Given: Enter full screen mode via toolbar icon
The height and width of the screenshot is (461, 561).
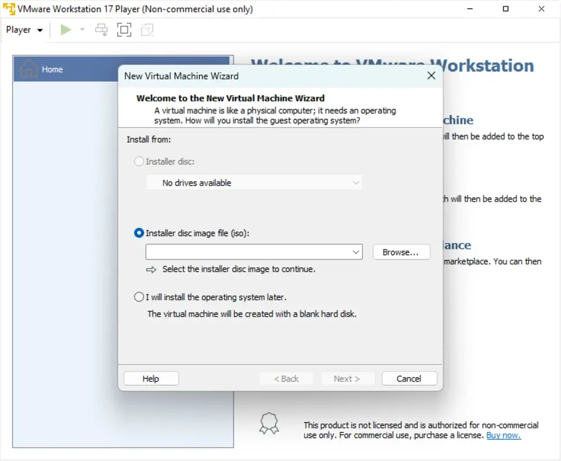Looking at the screenshot, I should [x=124, y=29].
